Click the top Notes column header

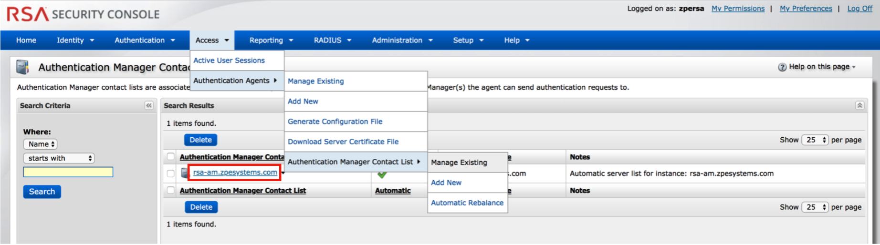(580, 157)
